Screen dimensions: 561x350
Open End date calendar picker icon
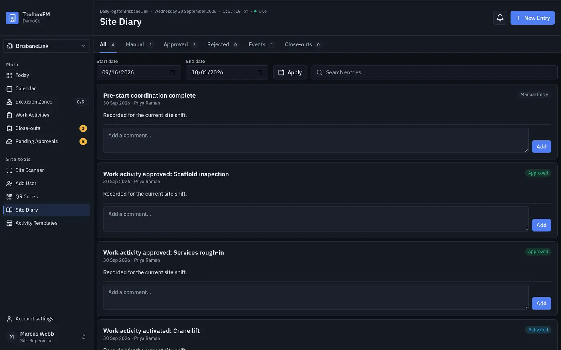(x=260, y=72)
